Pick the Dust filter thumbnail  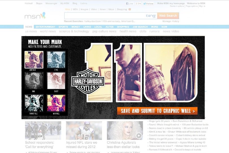pos(56,81)
